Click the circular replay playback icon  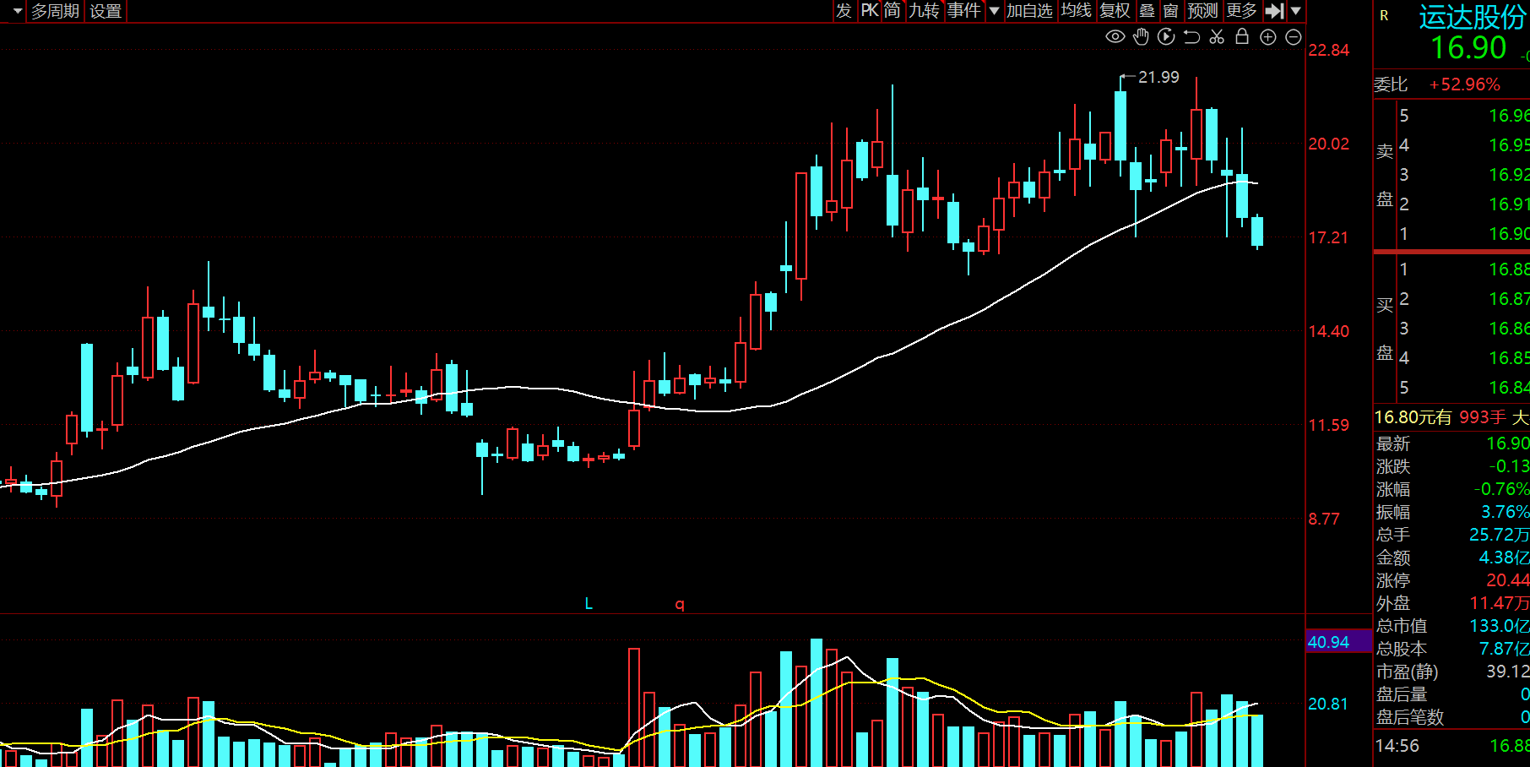(x=1166, y=36)
